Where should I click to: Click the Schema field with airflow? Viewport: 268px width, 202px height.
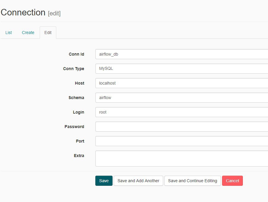pyautogui.click(x=182, y=98)
